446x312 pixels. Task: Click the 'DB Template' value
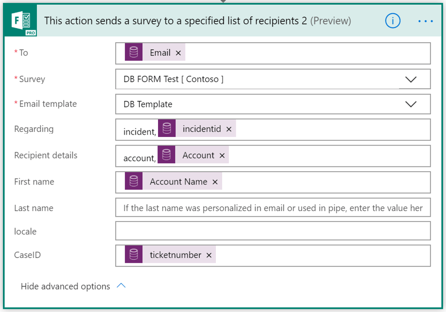[148, 104]
